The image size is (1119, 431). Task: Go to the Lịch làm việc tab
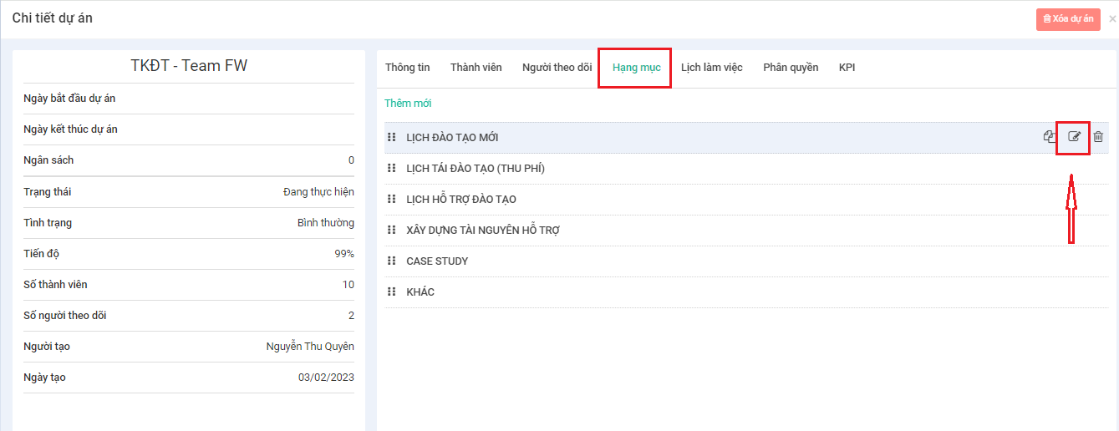(x=711, y=68)
